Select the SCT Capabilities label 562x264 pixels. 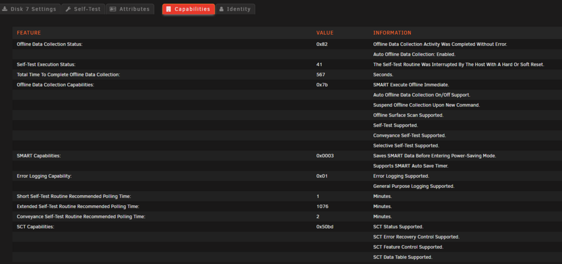pos(35,227)
